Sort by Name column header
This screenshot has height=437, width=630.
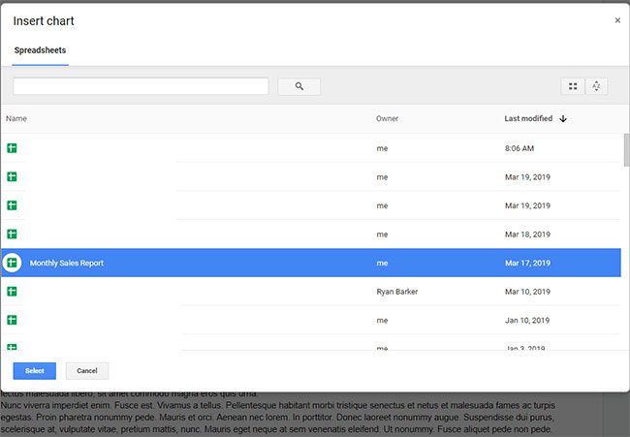(x=16, y=119)
